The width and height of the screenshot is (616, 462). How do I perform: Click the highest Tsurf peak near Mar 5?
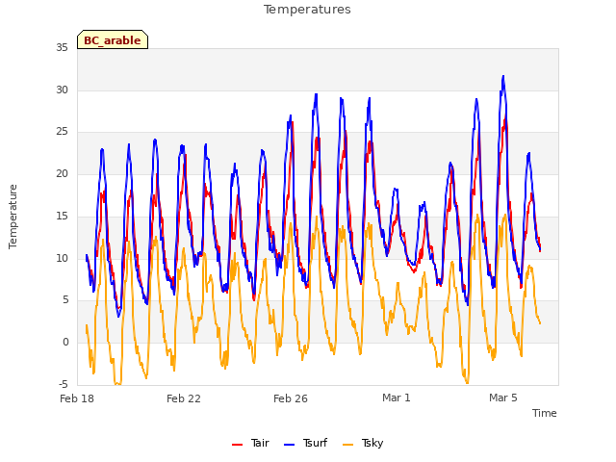pyautogui.click(x=503, y=77)
